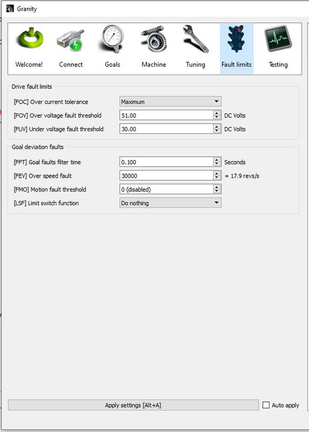
Task: Click into Over speed fault field
Action: 166,176
